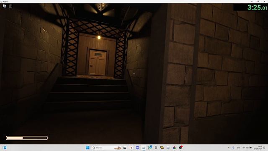Viewport: 268px width, 151px height.
Task: Open the Windows Start menu
Action: coord(88,148)
